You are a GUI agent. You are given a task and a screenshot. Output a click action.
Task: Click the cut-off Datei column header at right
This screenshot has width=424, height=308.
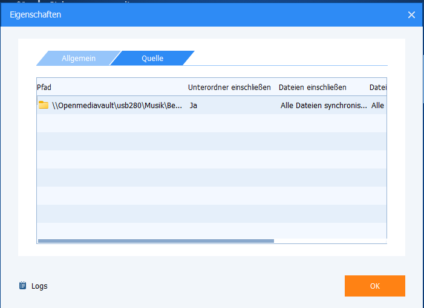pyautogui.click(x=378, y=88)
